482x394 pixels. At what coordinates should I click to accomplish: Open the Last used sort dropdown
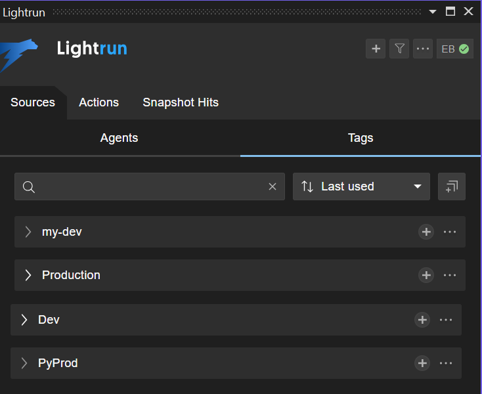point(361,186)
